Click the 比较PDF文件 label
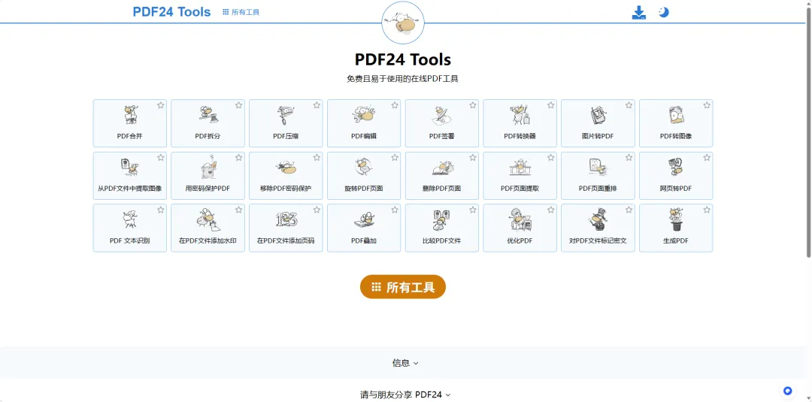 [x=442, y=240]
